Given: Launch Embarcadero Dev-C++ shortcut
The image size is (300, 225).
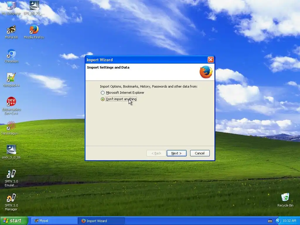Looking at the screenshot, I should 11,105.
